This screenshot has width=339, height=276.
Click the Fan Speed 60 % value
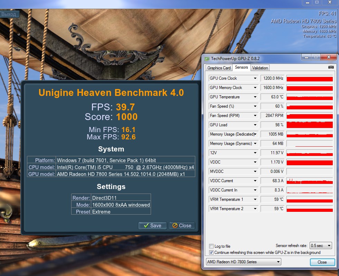(273, 106)
